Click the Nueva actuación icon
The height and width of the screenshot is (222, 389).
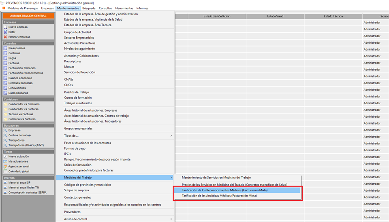coord(5,156)
